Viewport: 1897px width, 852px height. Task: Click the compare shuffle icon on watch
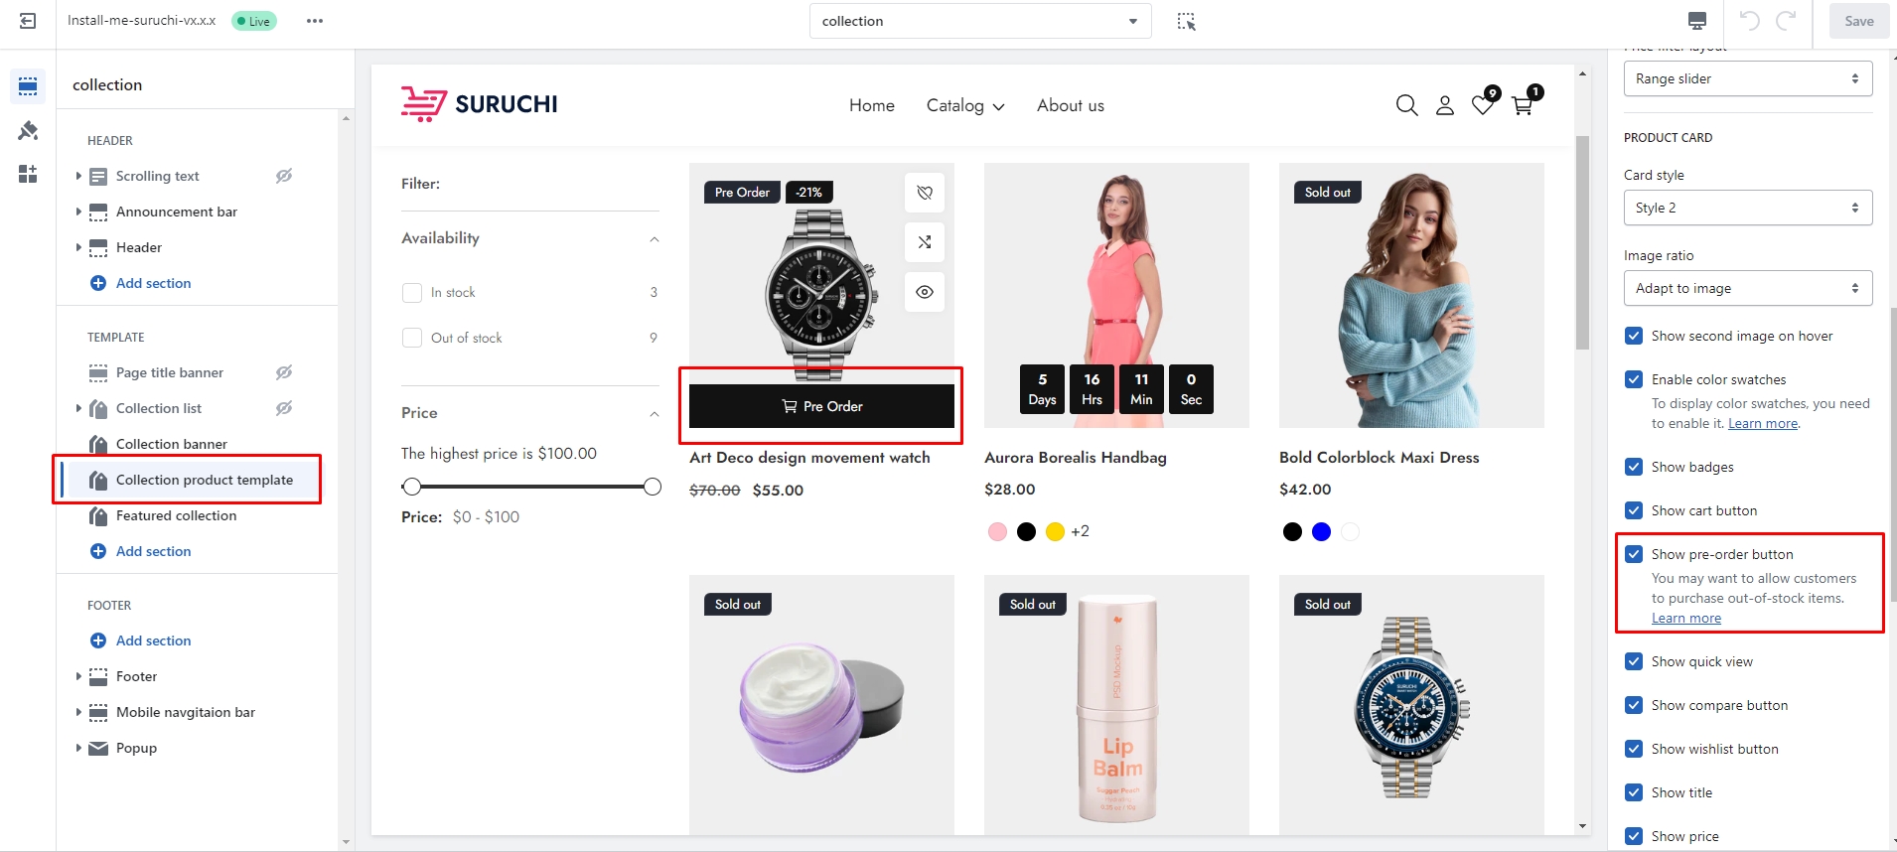click(925, 242)
